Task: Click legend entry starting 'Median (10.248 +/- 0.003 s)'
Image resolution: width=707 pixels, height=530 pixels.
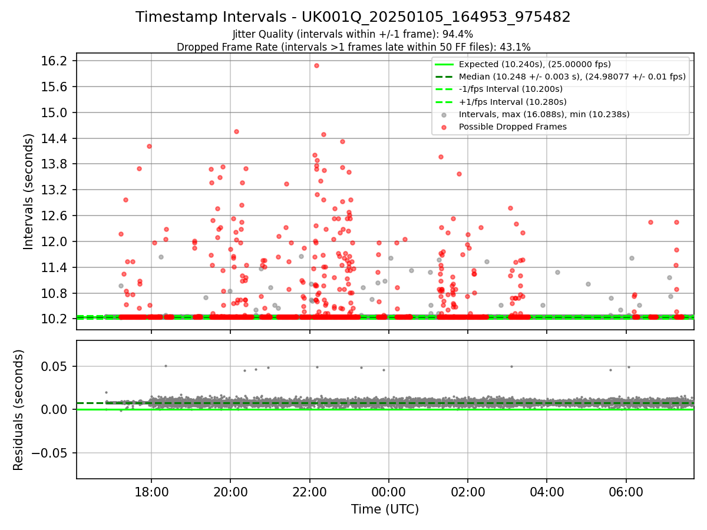Action: [572, 77]
